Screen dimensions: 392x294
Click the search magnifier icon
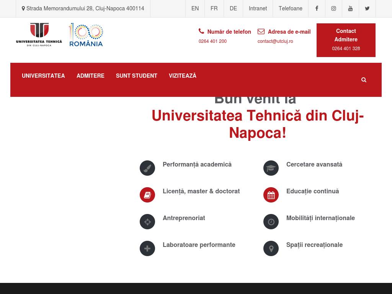[x=364, y=80]
